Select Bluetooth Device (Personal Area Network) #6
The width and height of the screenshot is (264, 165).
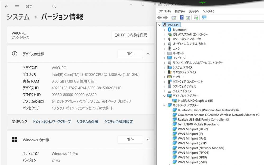click(208, 110)
